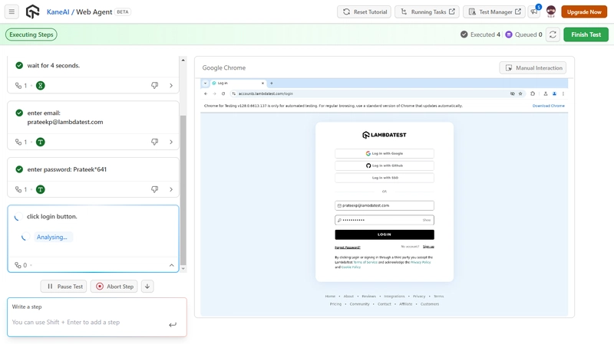The width and height of the screenshot is (614, 344).
Task: Open Chrome tab search dropdown
Action: point(205,84)
